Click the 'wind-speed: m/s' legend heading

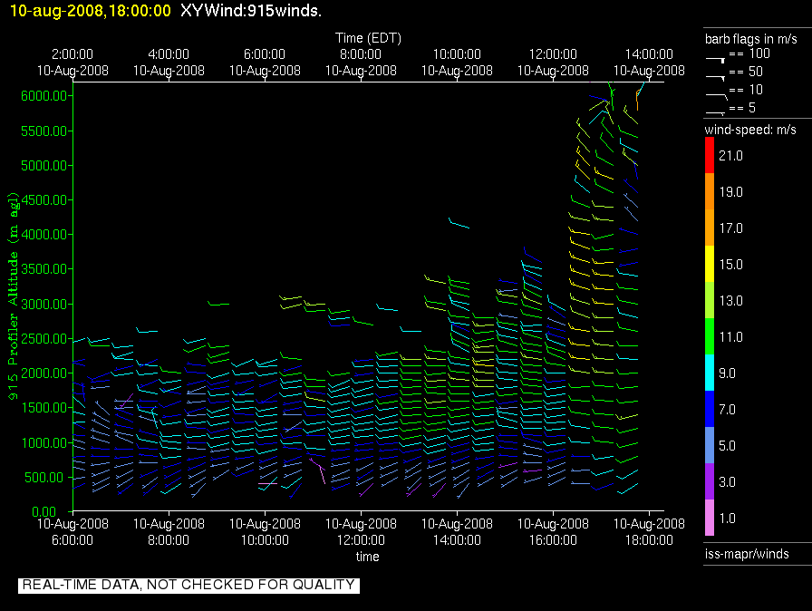pos(750,130)
